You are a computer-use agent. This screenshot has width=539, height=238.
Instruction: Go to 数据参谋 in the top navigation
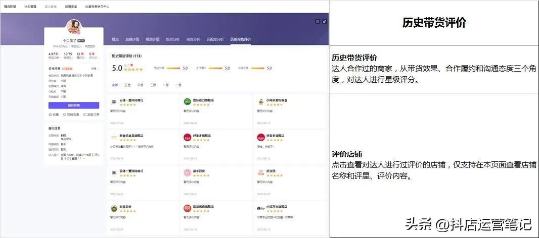pos(71,7)
